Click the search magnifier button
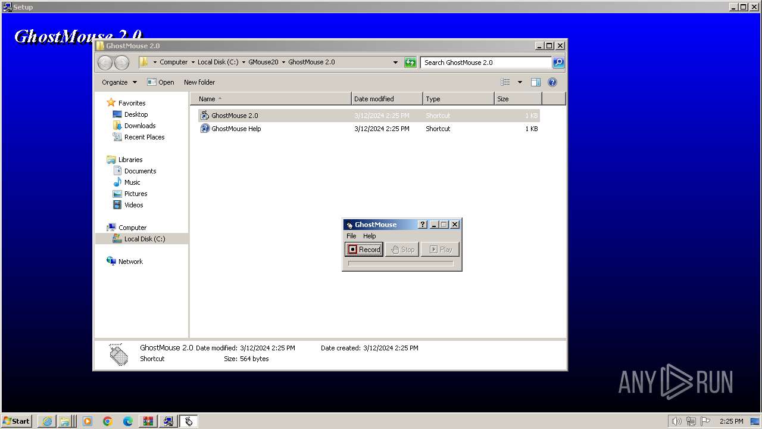 tap(558, 62)
